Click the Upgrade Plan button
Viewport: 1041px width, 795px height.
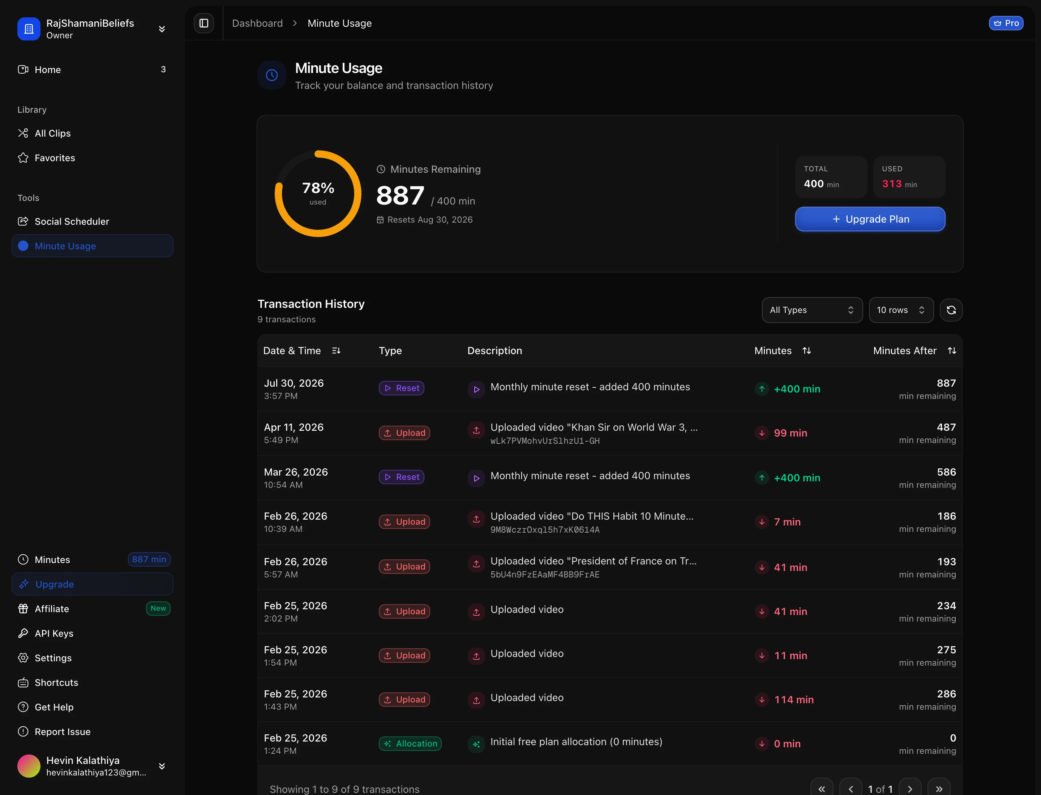(870, 219)
